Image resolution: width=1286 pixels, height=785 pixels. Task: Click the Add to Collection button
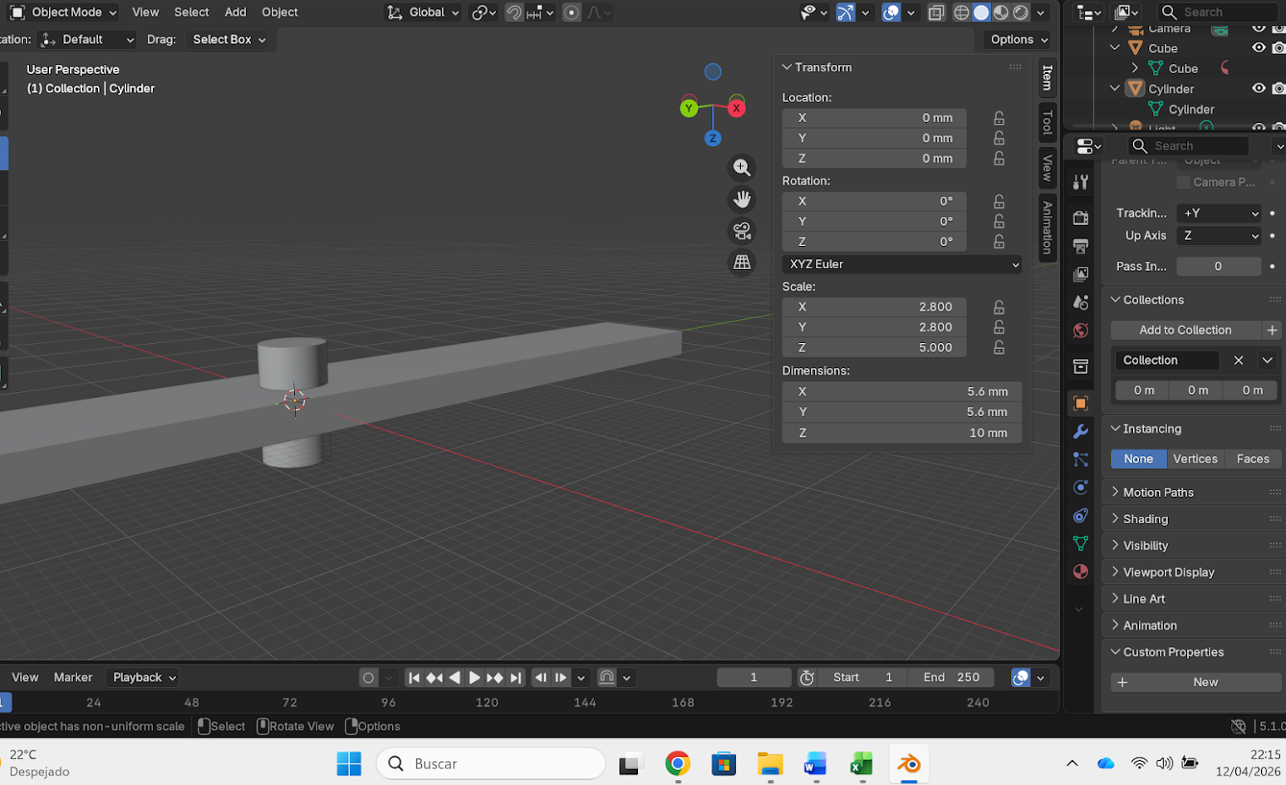coord(1185,330)
